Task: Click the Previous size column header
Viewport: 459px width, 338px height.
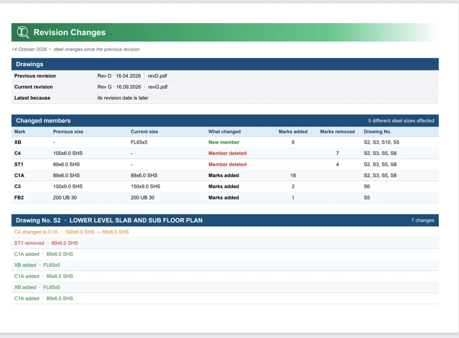Action: point(68,131)
